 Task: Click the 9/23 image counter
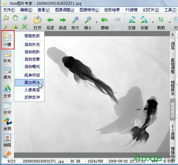[11, 161]
